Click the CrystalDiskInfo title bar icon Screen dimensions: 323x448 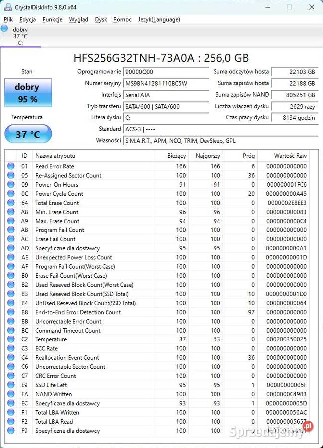point(8,7)
